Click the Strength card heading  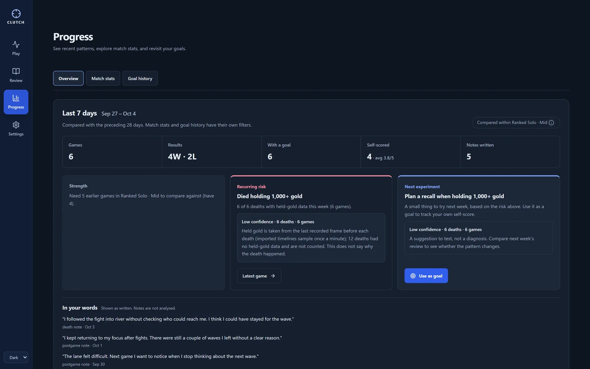78,186
